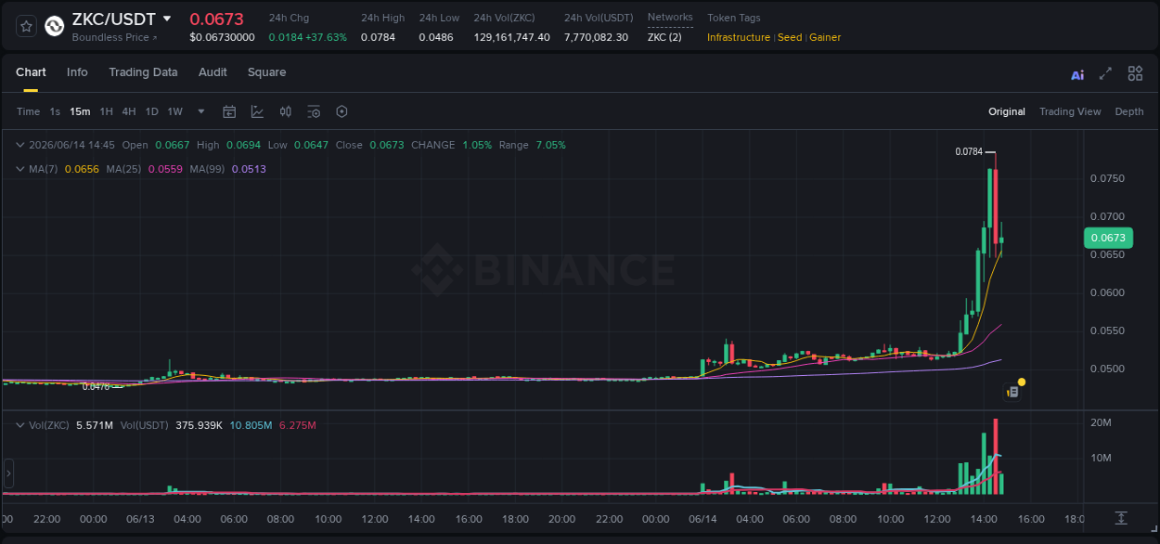Switch to the Chart tab
1160x544 pixels.
(31, 72)
